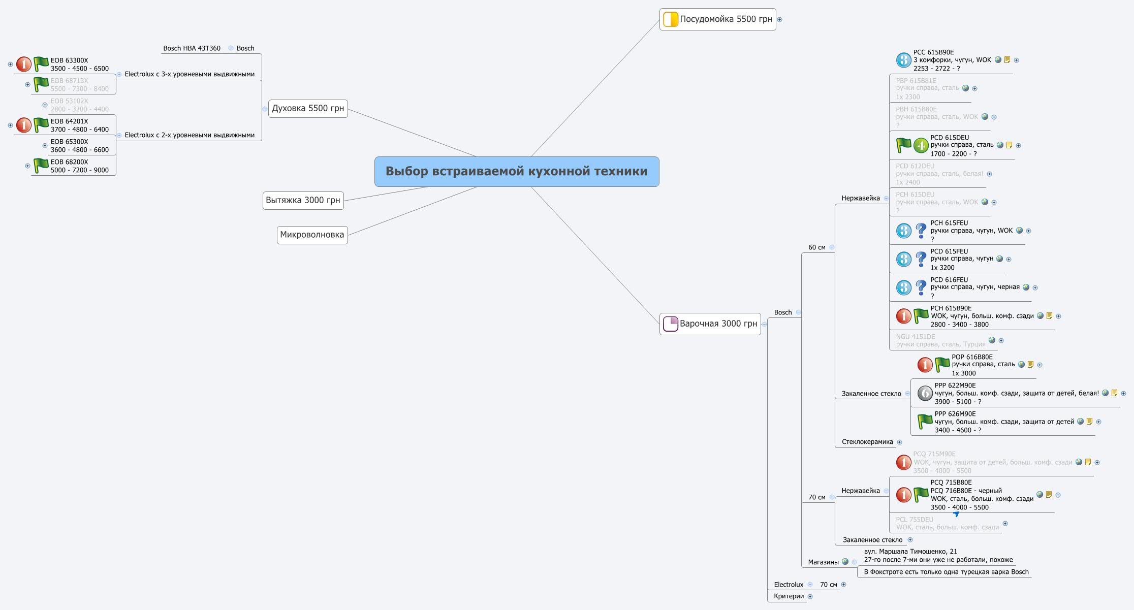Click the question mark icon on PCD 616FEU
The height and width of the screenshot is (610, 1134).
pos(921,287)
